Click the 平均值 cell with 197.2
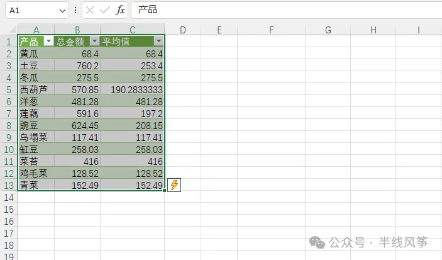The width and height of the screenshot is (442, 260). 132,113
